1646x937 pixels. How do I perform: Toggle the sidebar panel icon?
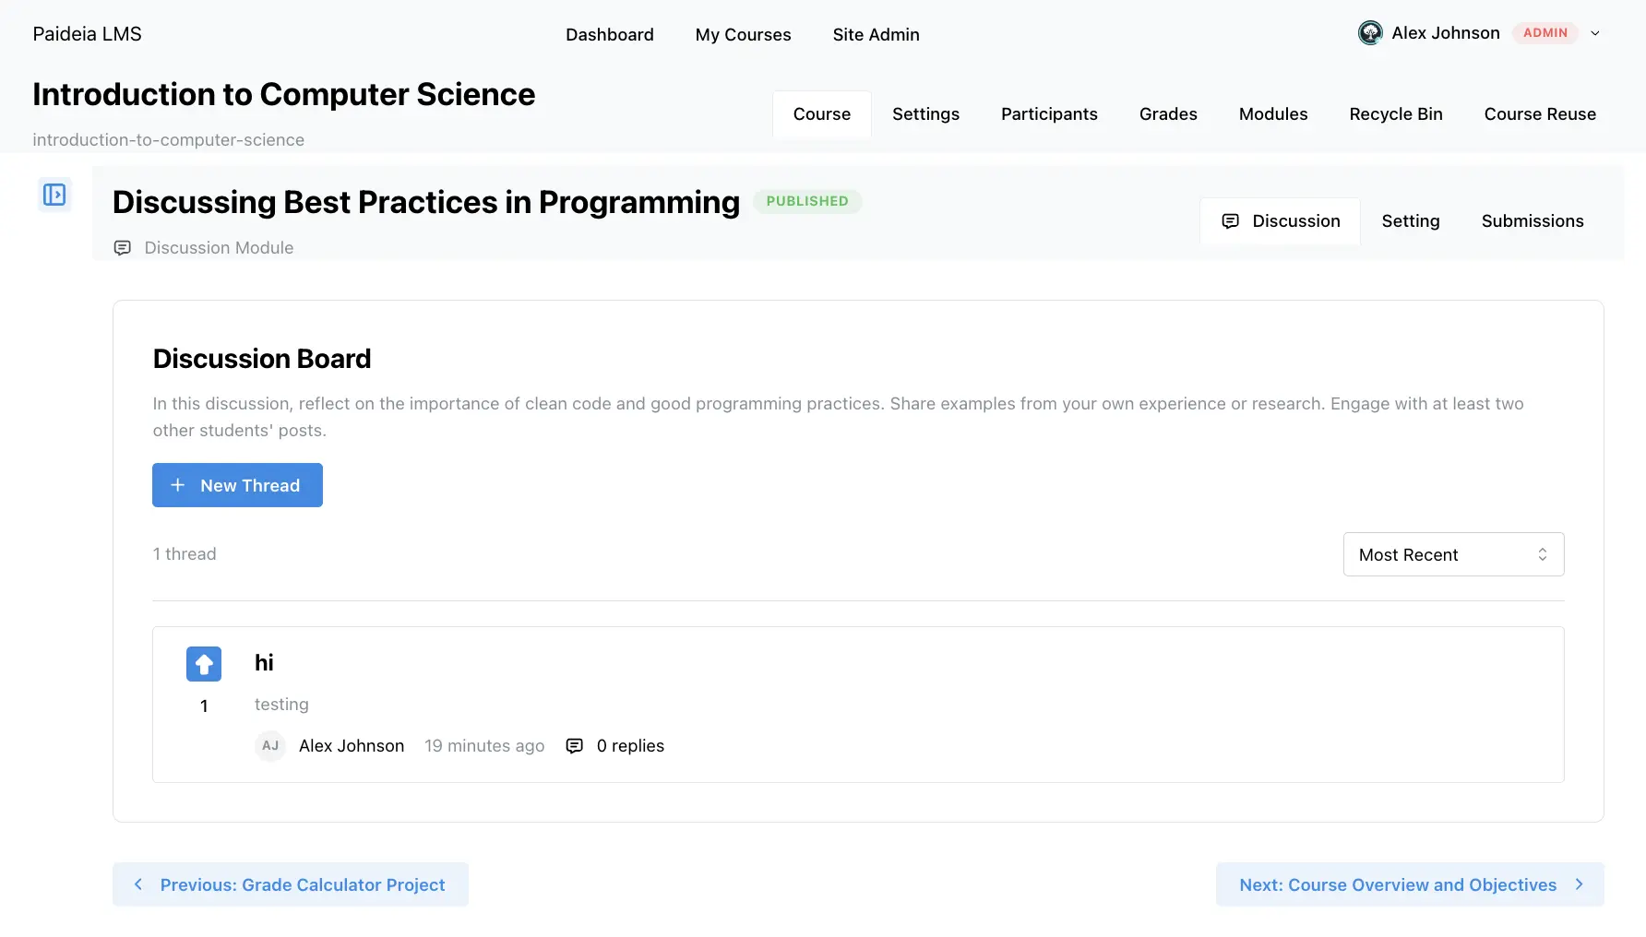(x=54, y=195)
